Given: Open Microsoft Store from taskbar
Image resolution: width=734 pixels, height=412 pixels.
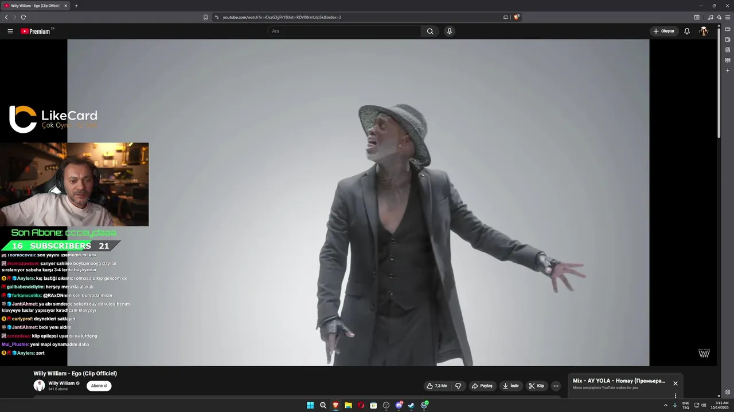Looking at the screenshot, I should (x=373, y=405).
